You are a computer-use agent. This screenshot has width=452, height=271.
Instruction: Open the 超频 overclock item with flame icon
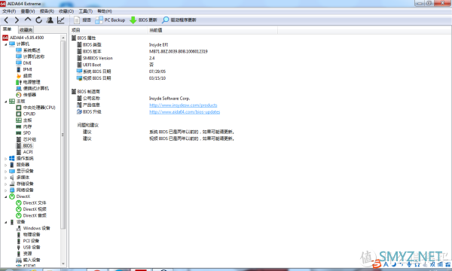pos(24,75)
